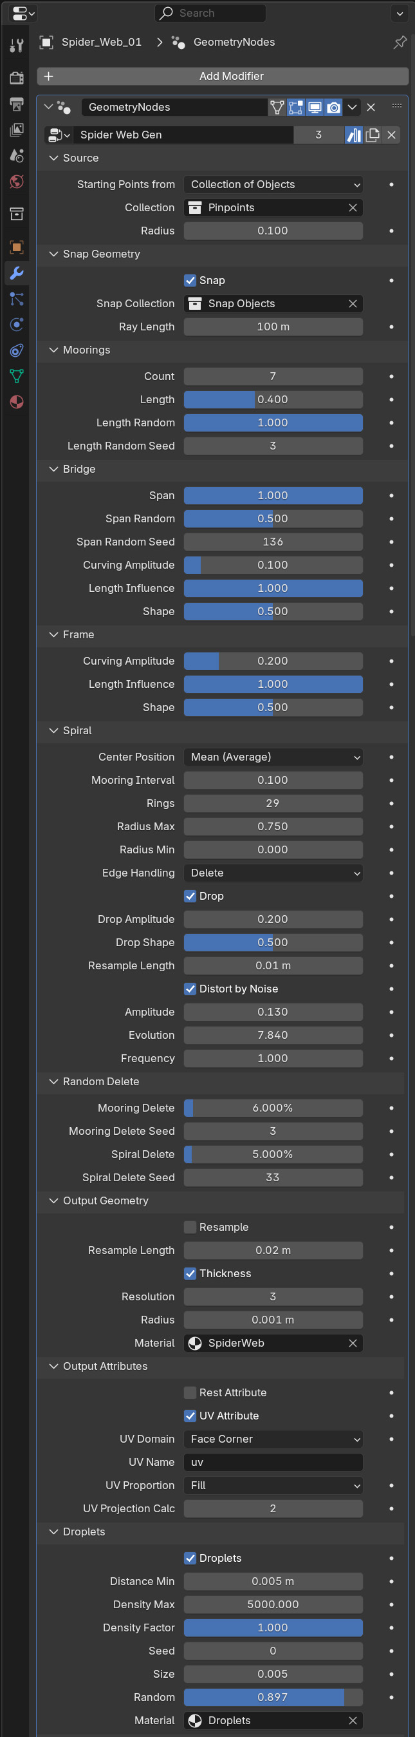Disable the Distort by Noise checkbox
Screen dimensions: 415x1737
(x=190, y=989)
